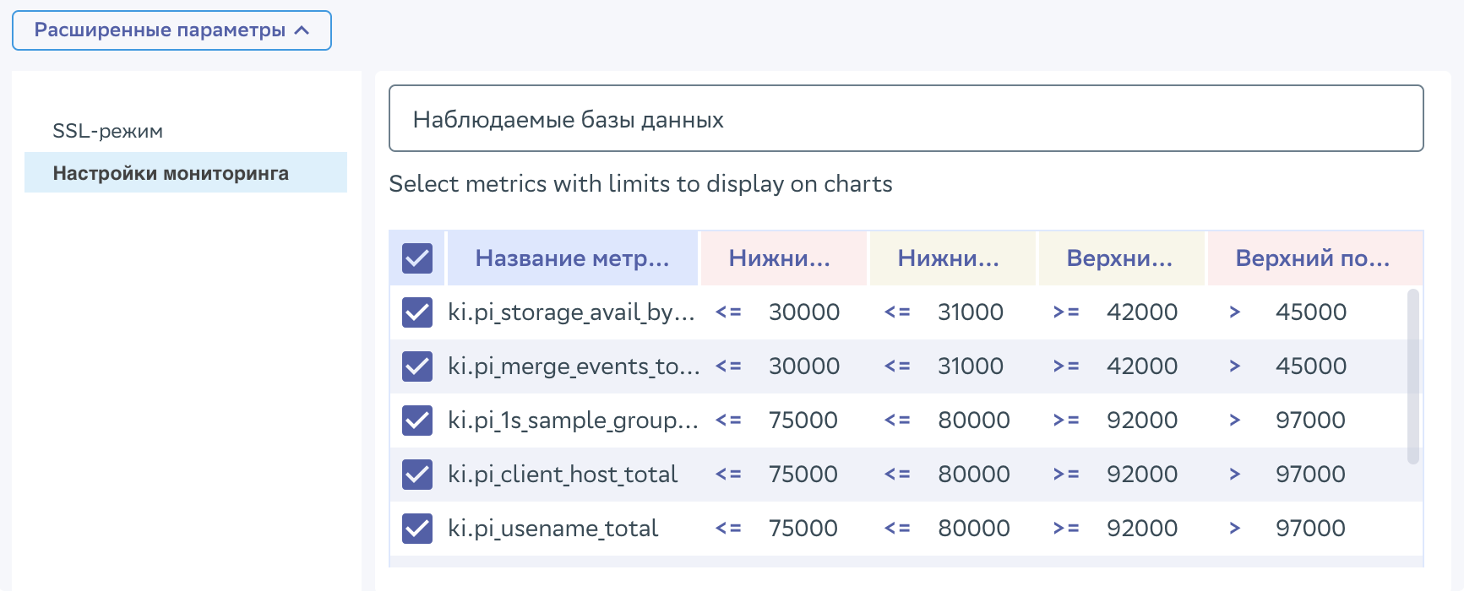This screenshot has height=597, width=1464.
Task: Open the SSL-режим settings section
Action: click(x=107, y=131)
